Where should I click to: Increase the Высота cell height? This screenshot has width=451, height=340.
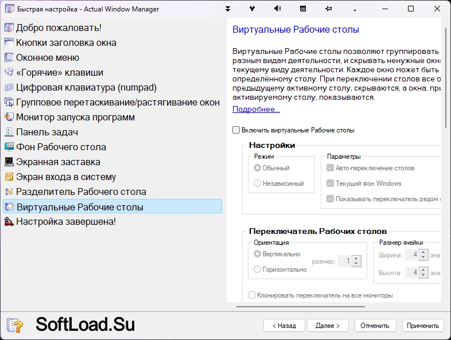click(x=423, y=270)
